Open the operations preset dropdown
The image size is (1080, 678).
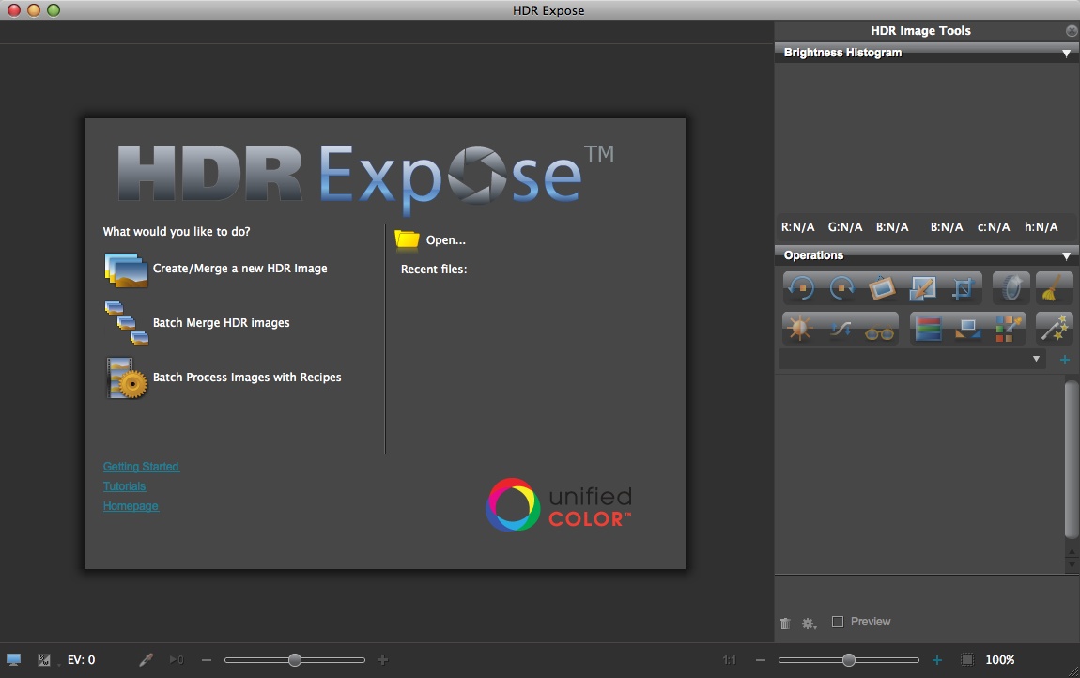tap(911, 359)
